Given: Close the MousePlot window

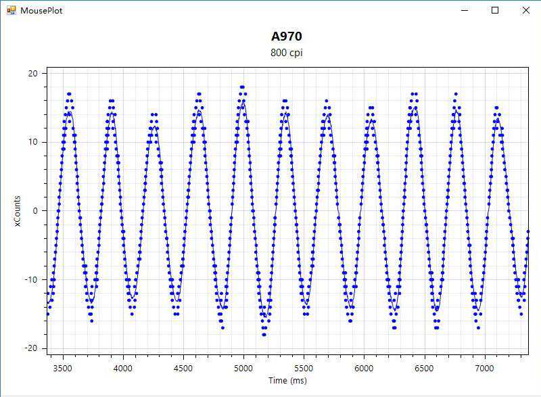Looking at the screenshot, I should 525,10.
